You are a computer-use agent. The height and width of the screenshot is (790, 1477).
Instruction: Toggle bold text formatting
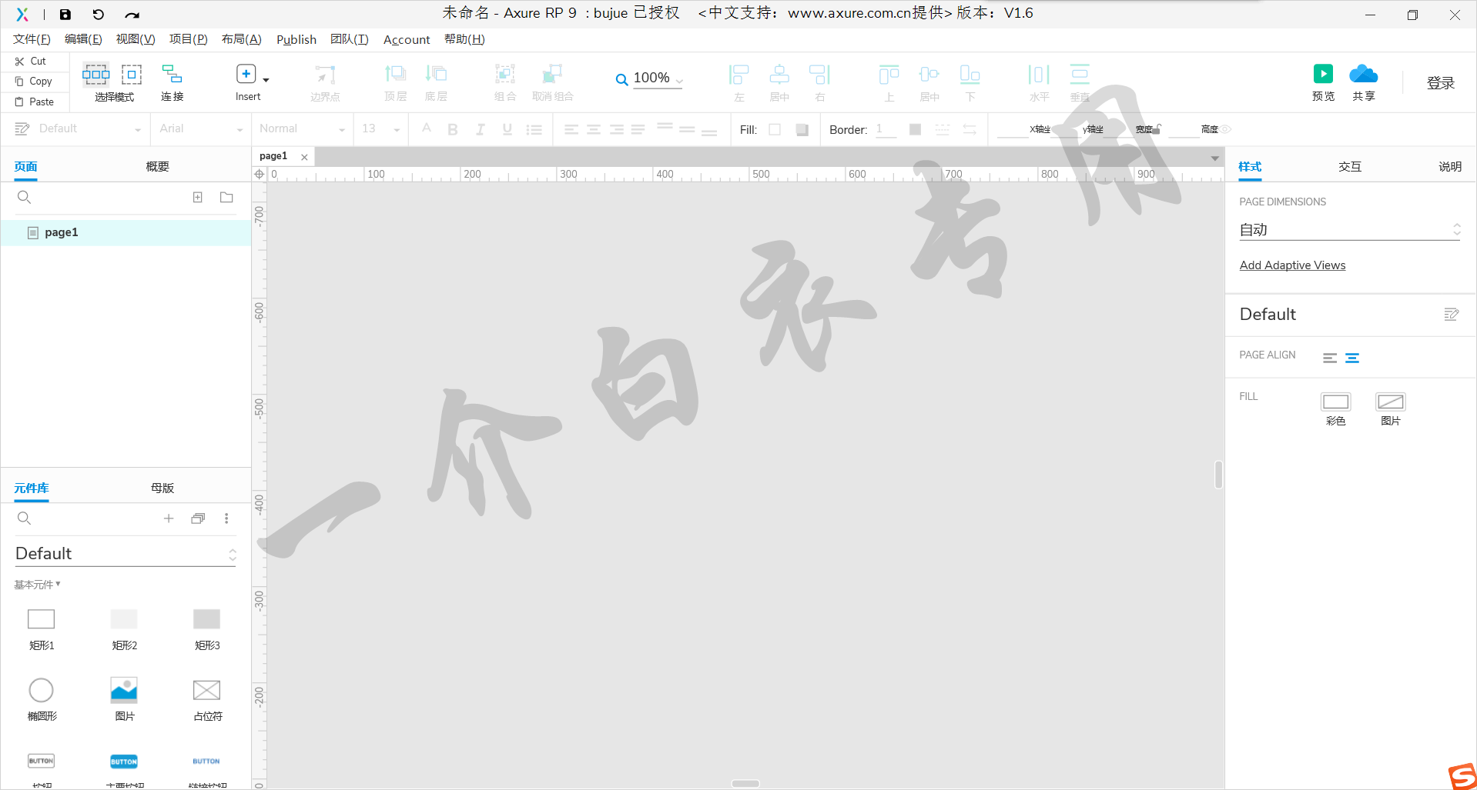[453, 129]
